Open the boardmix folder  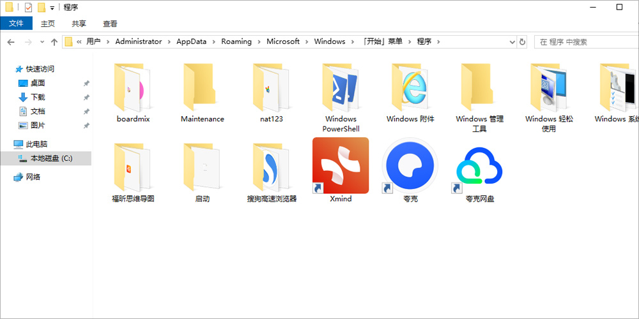[133, 93]
